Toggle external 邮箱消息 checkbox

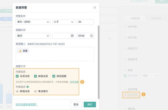[17, 91]
